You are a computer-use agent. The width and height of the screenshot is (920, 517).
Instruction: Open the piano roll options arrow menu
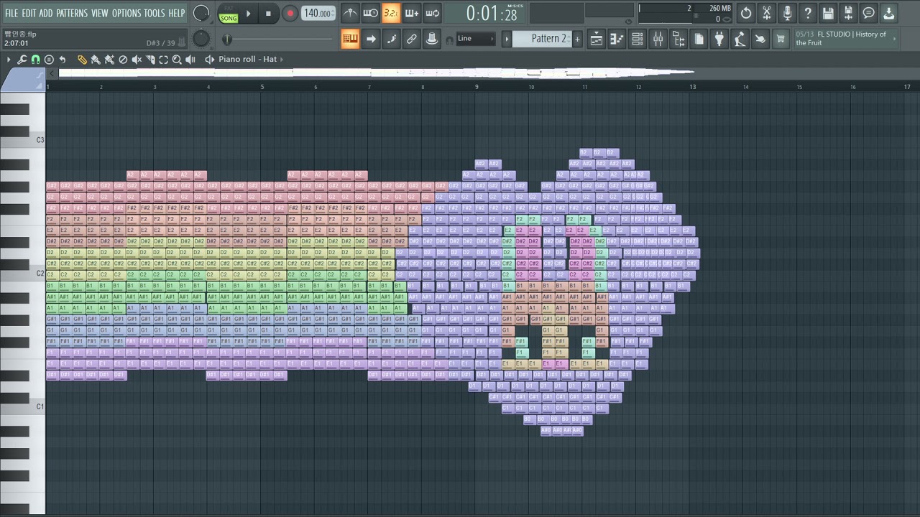9,60
